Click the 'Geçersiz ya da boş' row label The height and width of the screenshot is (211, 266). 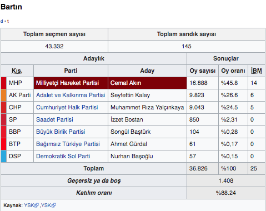click(94, 180)
